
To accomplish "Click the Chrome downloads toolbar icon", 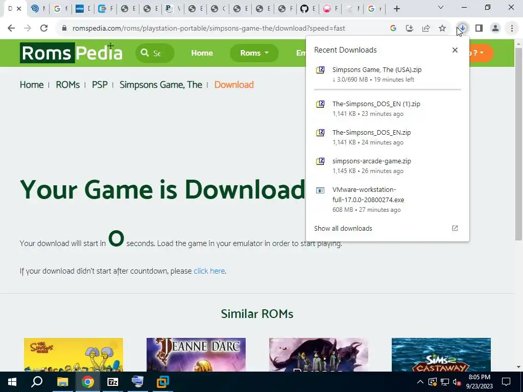I will (x=463, y=29).
